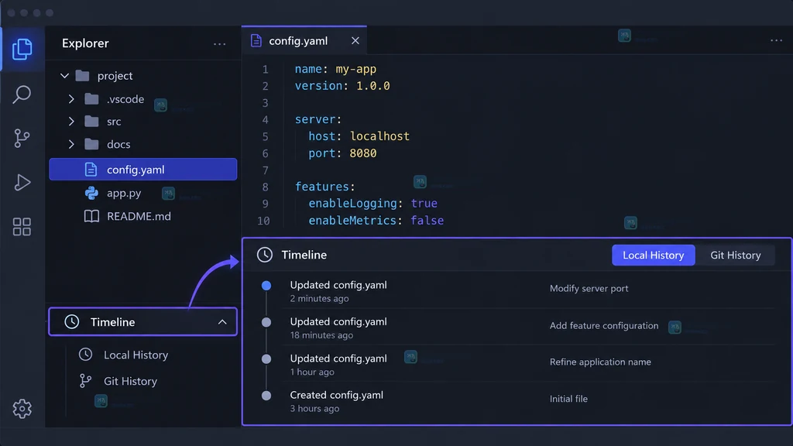Click port value '8080' in editor

363,153
